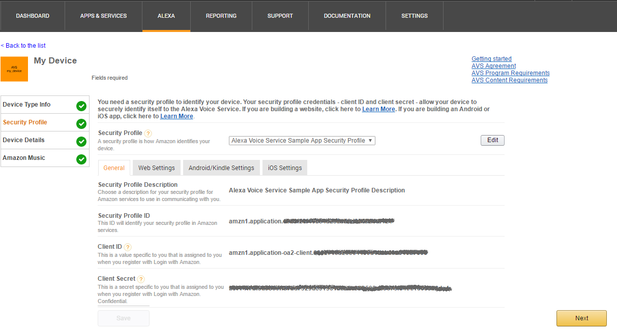This screenshot has width=617, height=331.
Task: Click the AVS My Device orange logo
Action: [x=14, y=69]
